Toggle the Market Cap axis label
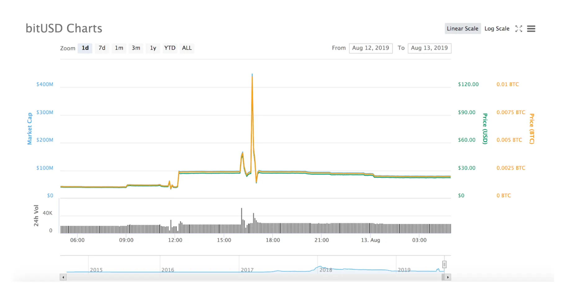Viewport: 570px width, 289px height. 30,129
